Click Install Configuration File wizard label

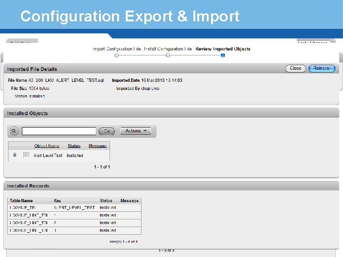pos(168,49)
